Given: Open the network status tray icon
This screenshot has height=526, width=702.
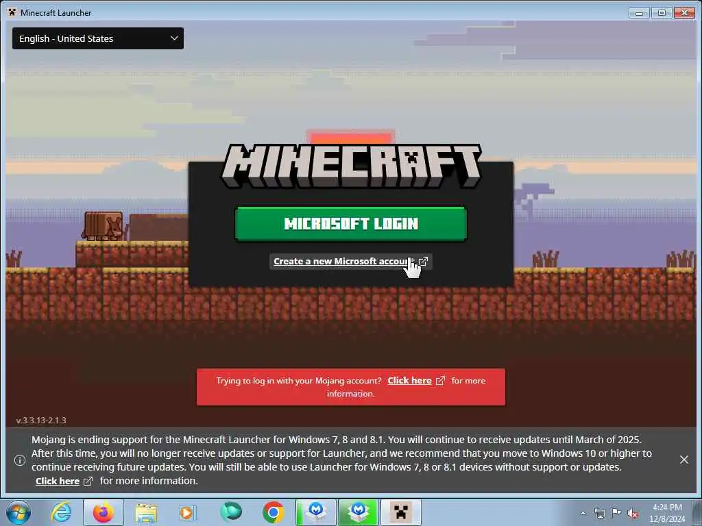Looking at the screenshot, I should (599, 513).
